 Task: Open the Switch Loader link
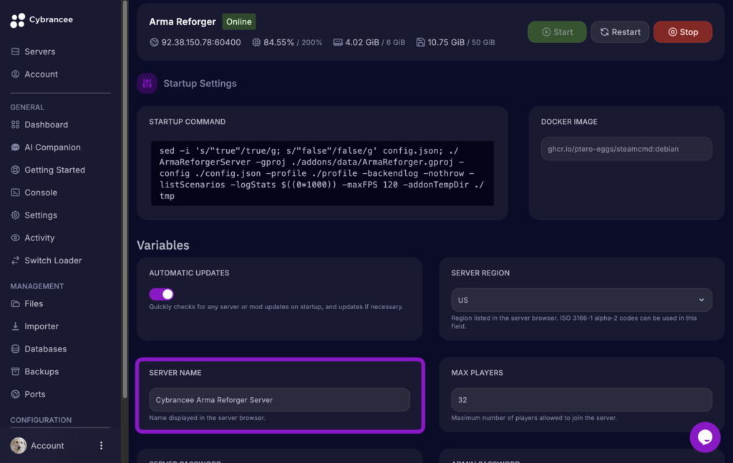(x=53, y=260)
